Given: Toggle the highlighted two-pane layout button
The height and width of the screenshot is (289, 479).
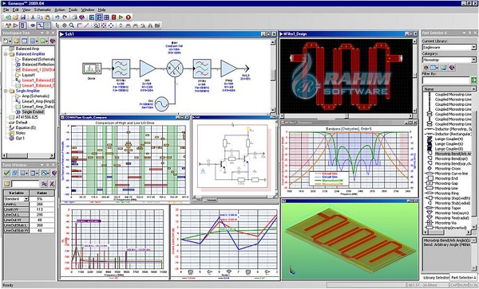Looking at the screenshot, I should pos(99,18).
